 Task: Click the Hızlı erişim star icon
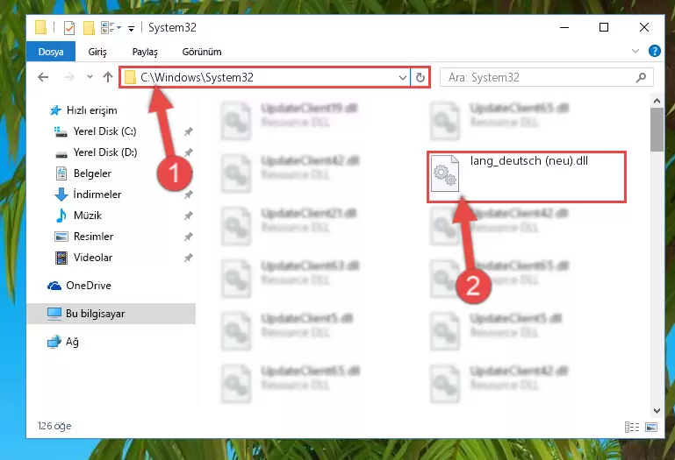pos(55,110)
